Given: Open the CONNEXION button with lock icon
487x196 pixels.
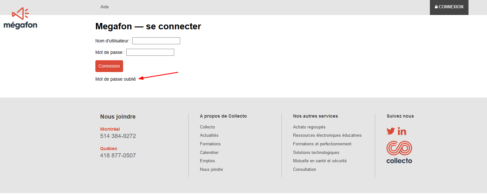Looking at the screenshot, I should point(449,7).
